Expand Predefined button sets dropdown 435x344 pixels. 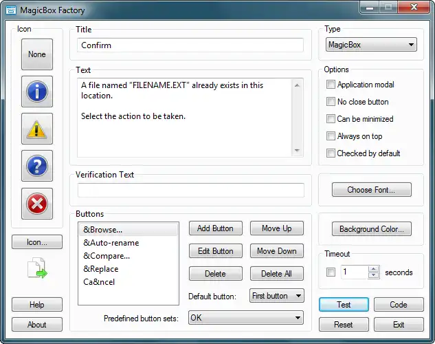coord(246,318)
